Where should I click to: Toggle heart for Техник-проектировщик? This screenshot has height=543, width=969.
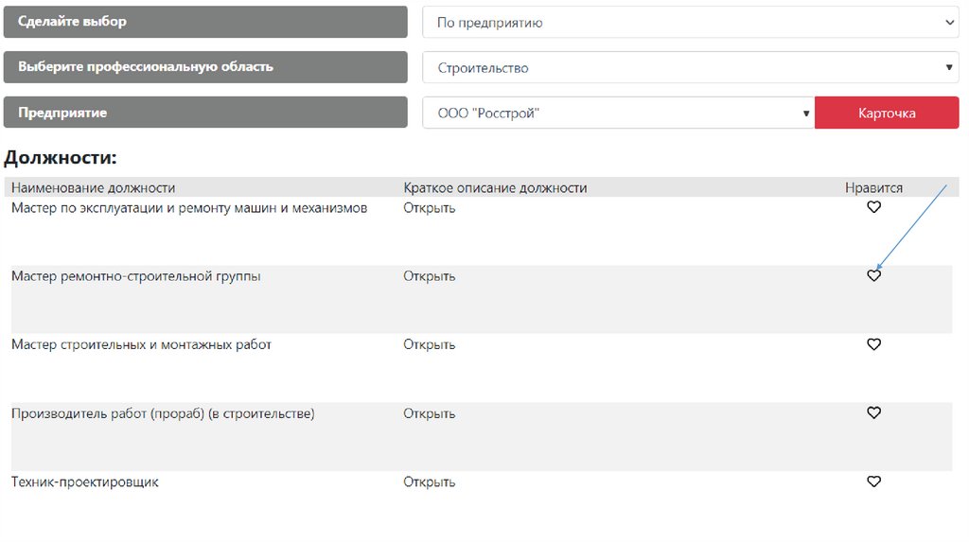point(873,482)
